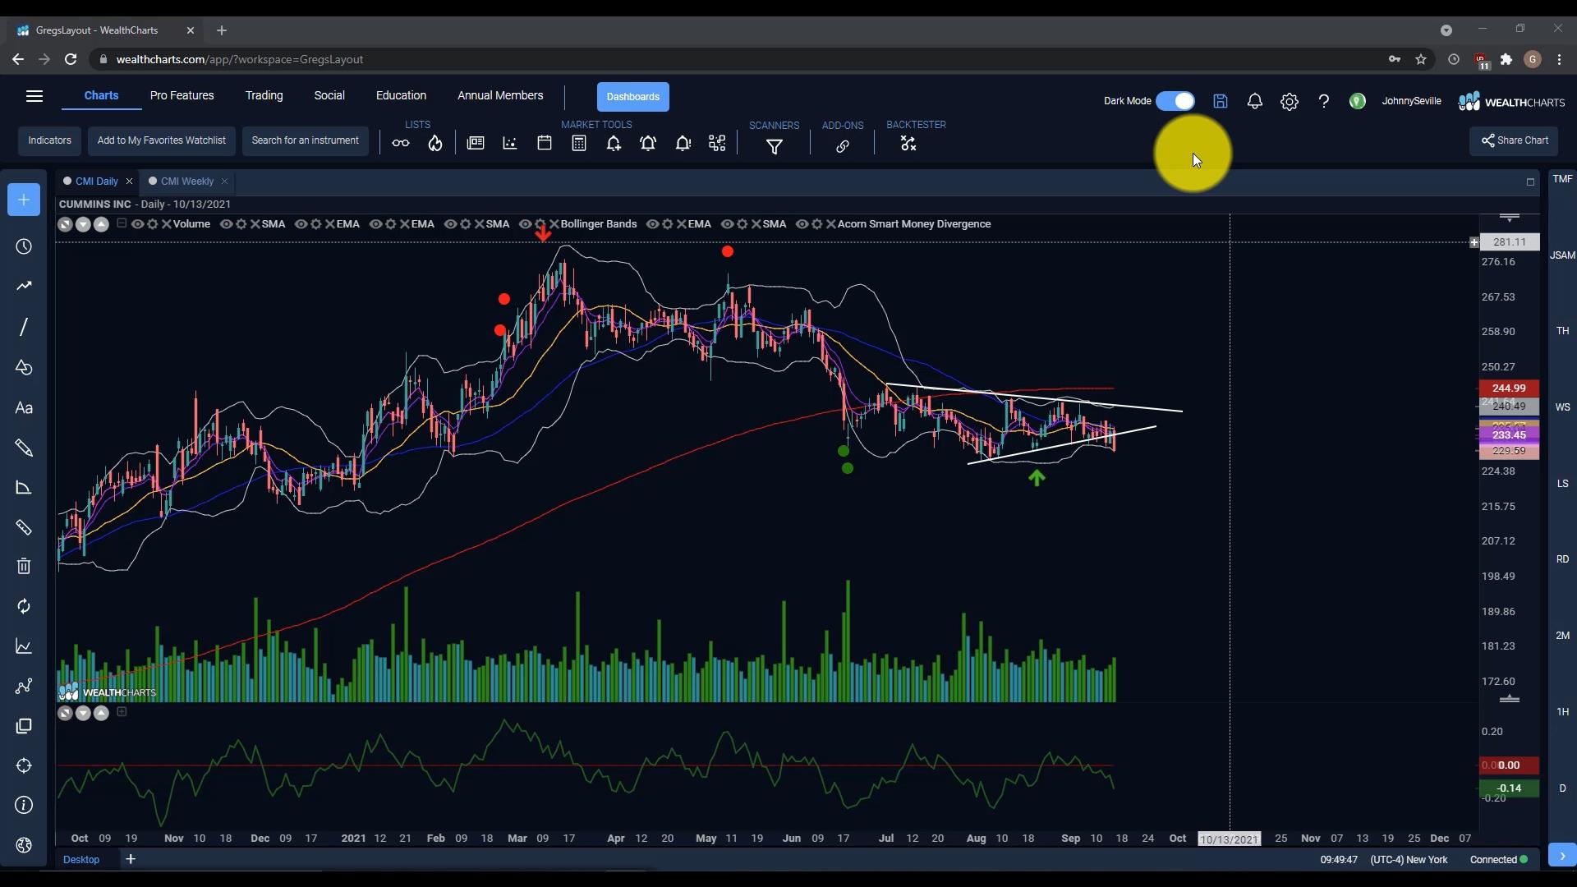Hide the Volume indicator with its eye
Screen dimensions: 1577x887
click(137, 224)
